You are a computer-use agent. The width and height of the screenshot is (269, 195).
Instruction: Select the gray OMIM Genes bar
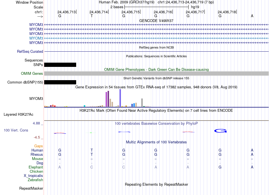coord(156,73)
